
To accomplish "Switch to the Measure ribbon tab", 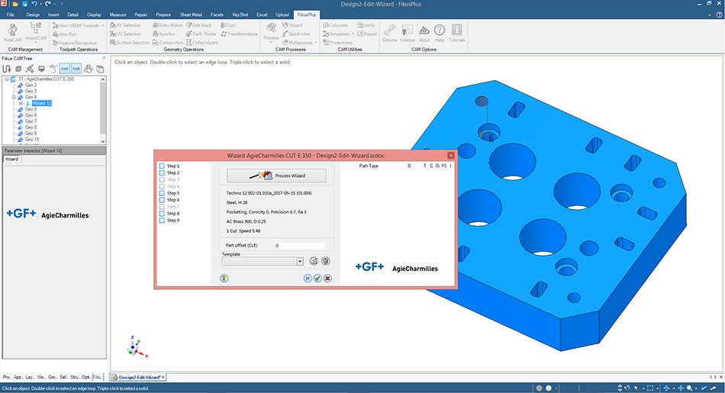I will (118, 14).
